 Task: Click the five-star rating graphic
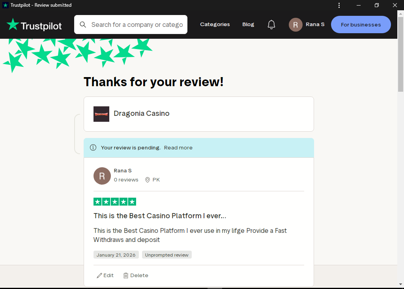click(115, 202)
